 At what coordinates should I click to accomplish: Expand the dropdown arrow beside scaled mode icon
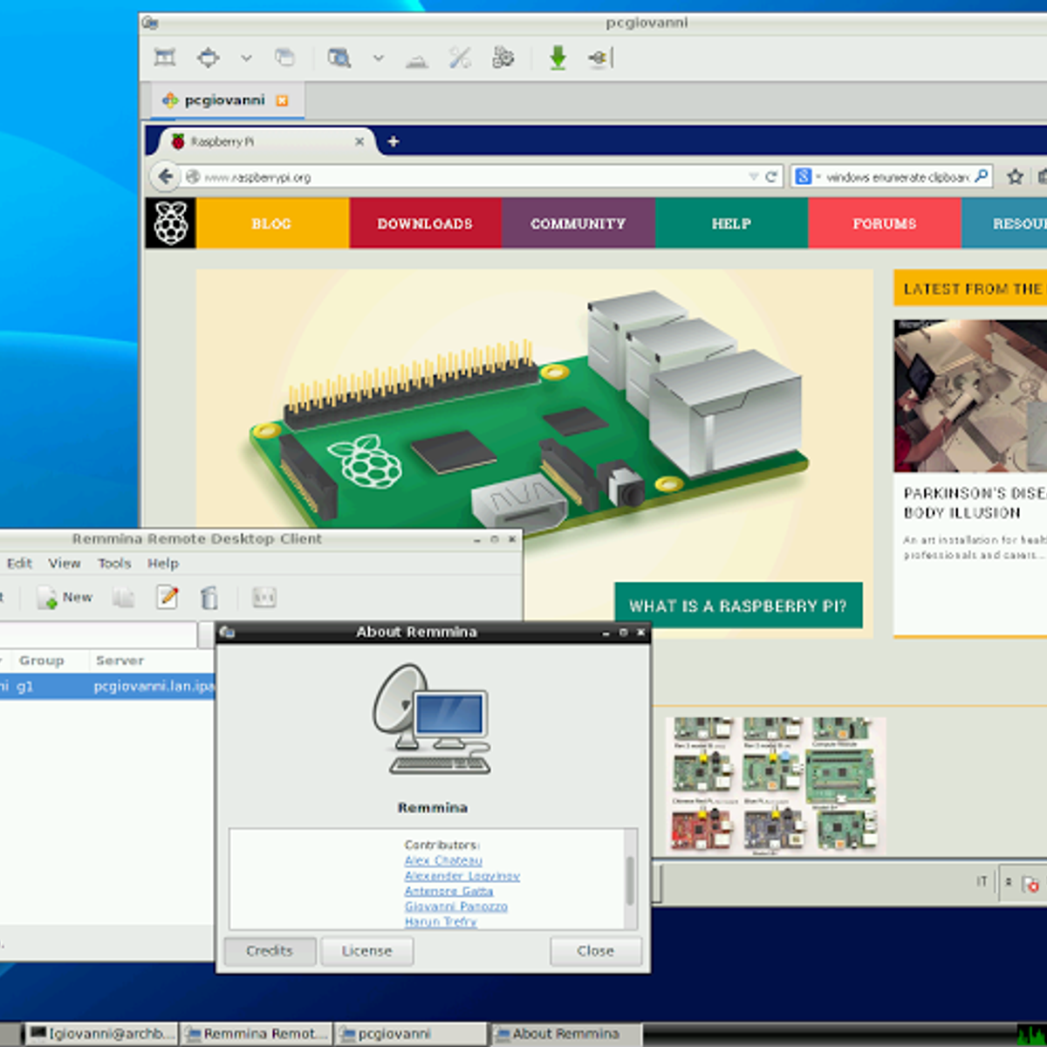point(378,58)
